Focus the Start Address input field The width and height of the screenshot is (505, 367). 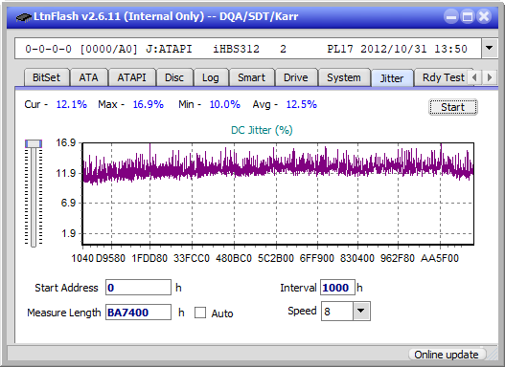tap(138, 288)
